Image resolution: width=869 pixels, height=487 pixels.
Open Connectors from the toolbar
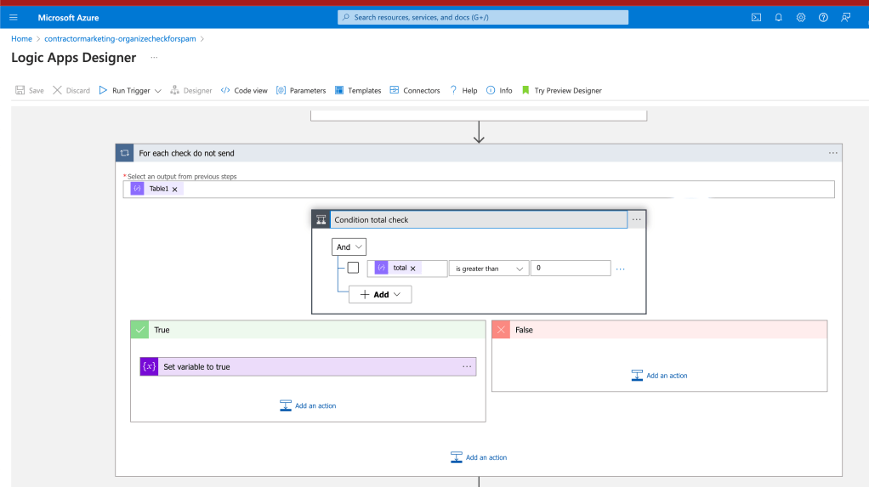[415, 90]
